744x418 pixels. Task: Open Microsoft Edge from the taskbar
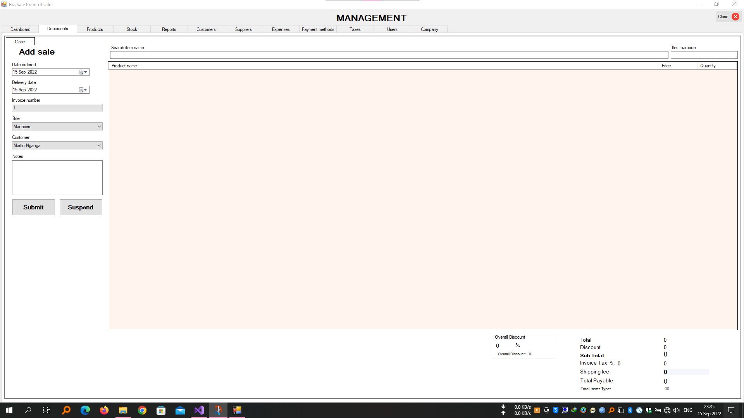85,410
